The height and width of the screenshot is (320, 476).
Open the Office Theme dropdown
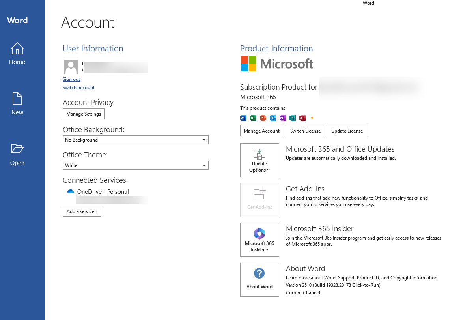pyautogui.click(x=136, y=165)
